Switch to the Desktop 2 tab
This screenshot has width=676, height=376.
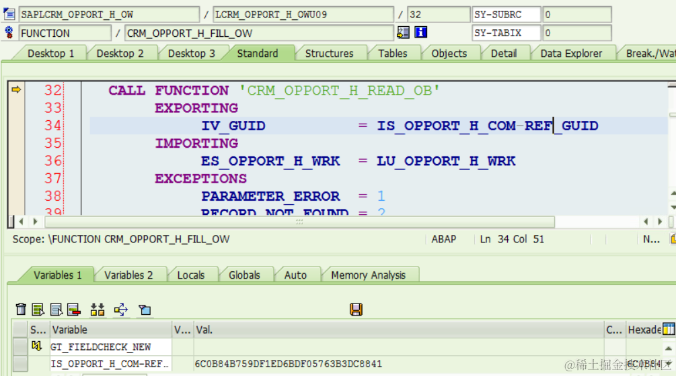coord(120,53)
